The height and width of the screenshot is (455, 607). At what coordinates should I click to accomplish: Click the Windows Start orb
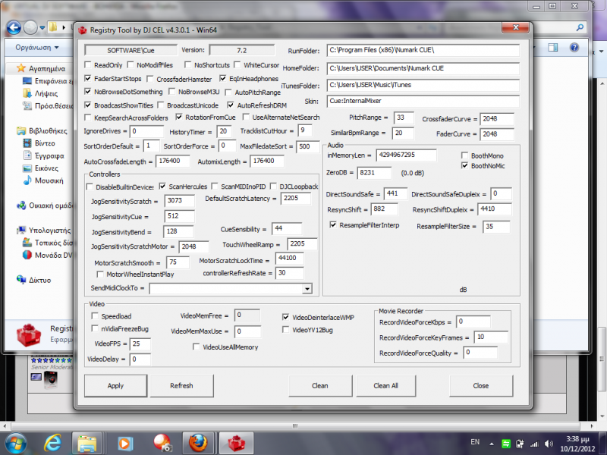click(x=15, y=443)
